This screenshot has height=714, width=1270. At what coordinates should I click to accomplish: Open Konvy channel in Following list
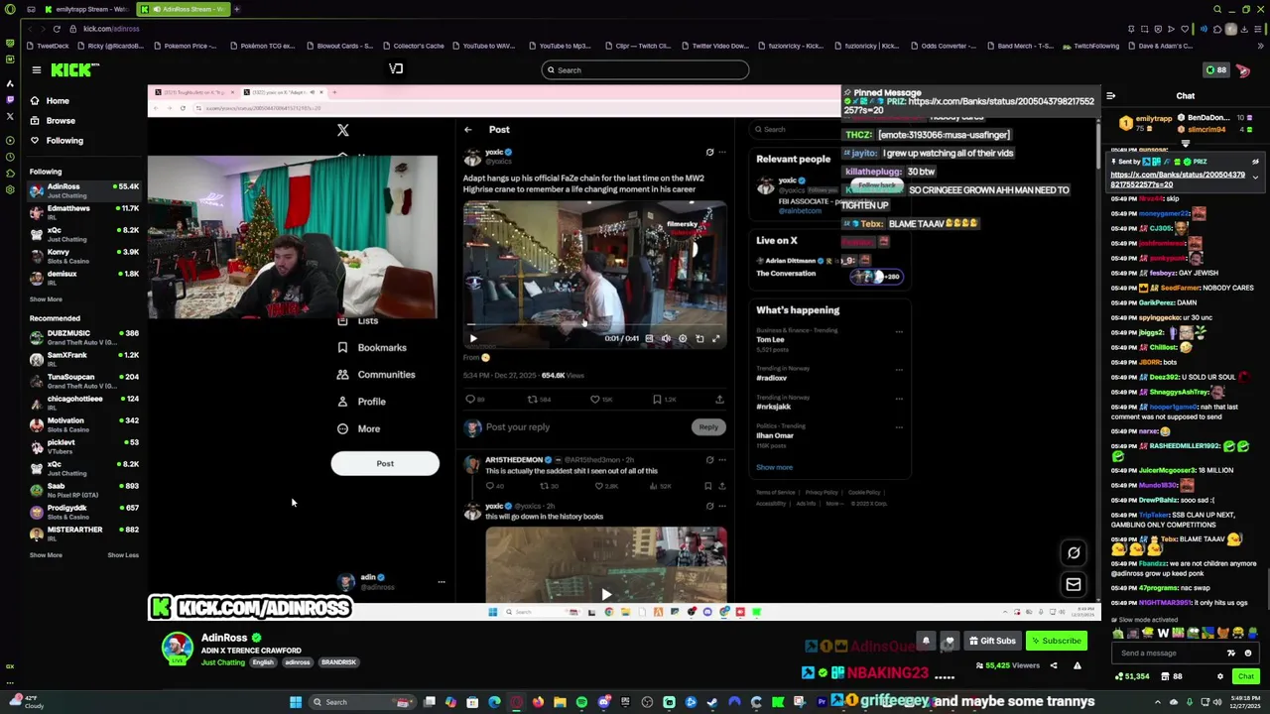point(85,256)
